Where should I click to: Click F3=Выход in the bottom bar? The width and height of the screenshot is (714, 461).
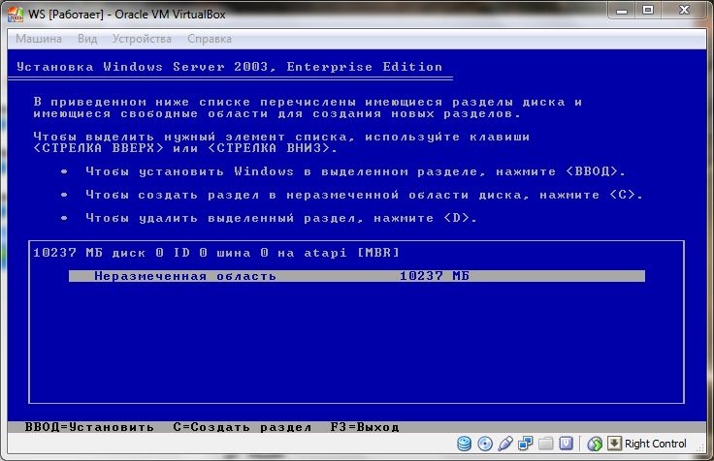point(365,427)
